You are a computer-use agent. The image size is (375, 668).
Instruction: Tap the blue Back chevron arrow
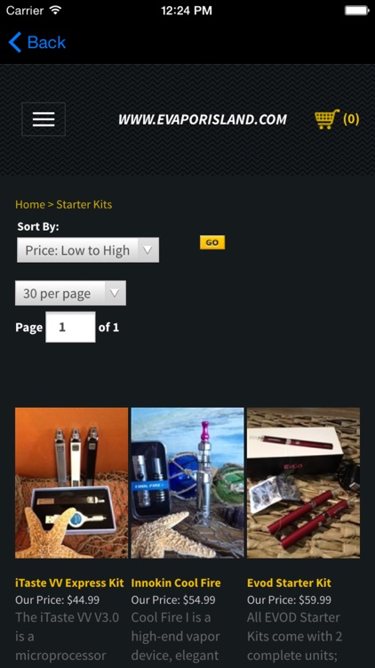(x=15, y=42)
